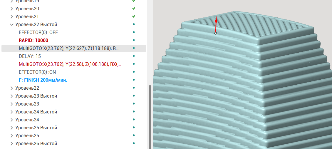This screenshot has width=332, height=149.
Task: Select F: FINISH 200мм/мин. feed command
Action: [x=43, y=80]
